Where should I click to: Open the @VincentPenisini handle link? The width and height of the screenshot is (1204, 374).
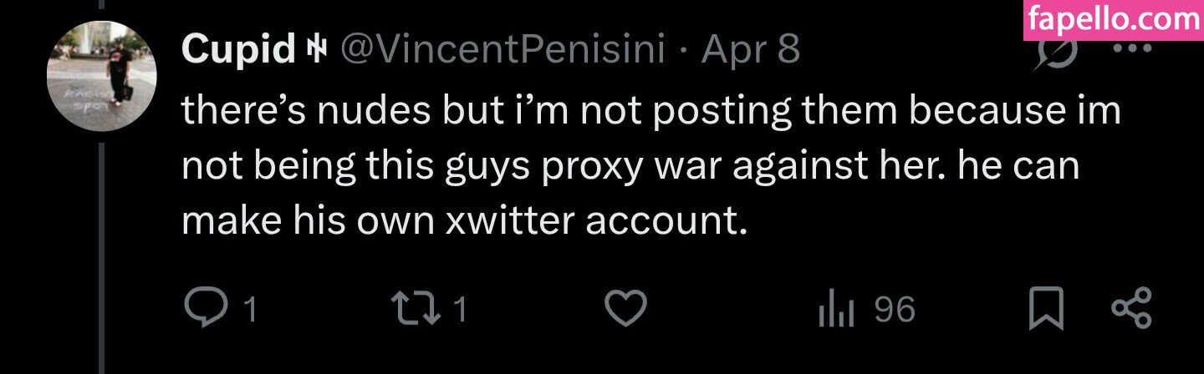click(x=501, y=52)
